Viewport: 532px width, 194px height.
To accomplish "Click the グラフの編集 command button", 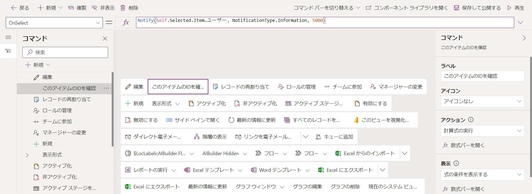I will tap(307, 187).
